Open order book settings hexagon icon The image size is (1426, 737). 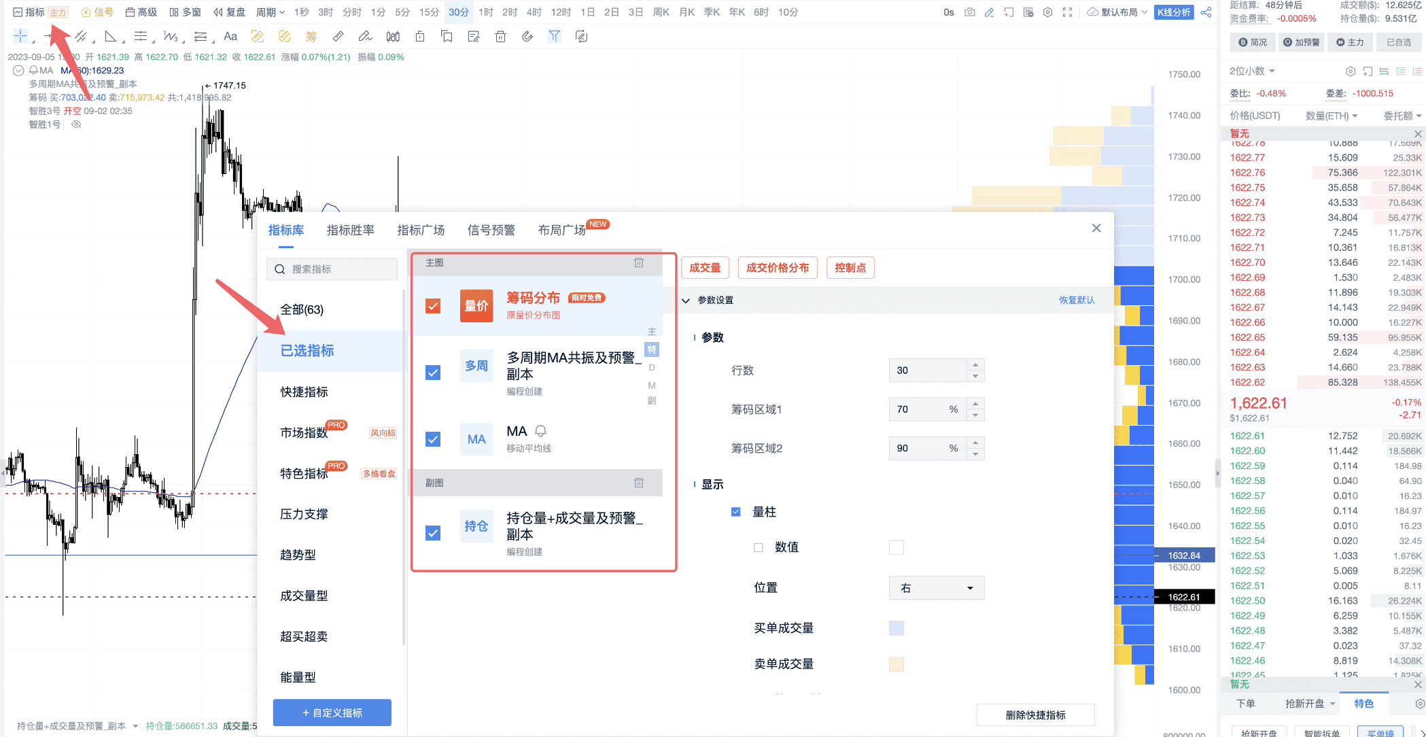[x=1351, y=71]
